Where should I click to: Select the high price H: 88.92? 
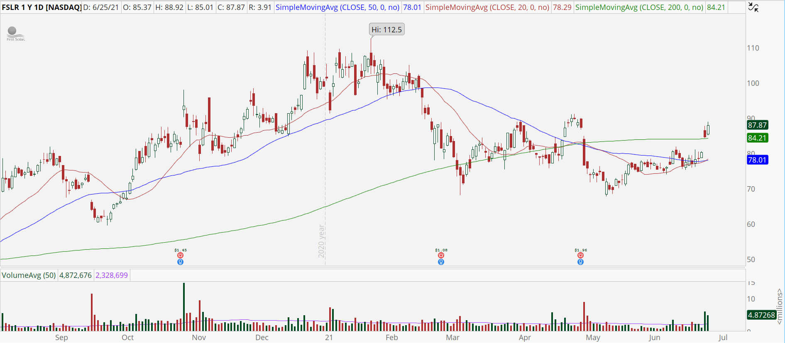[169, 7]
